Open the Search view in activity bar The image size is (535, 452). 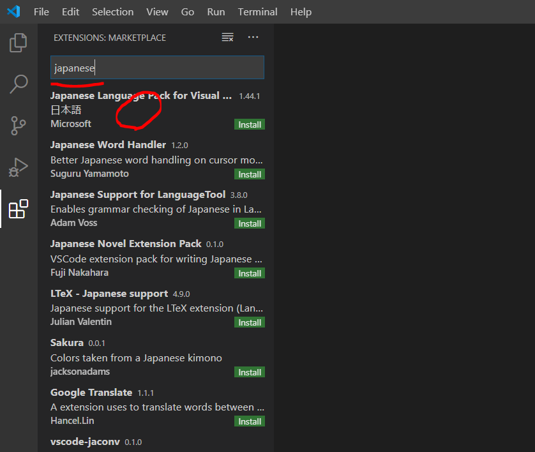click(19, 84)
